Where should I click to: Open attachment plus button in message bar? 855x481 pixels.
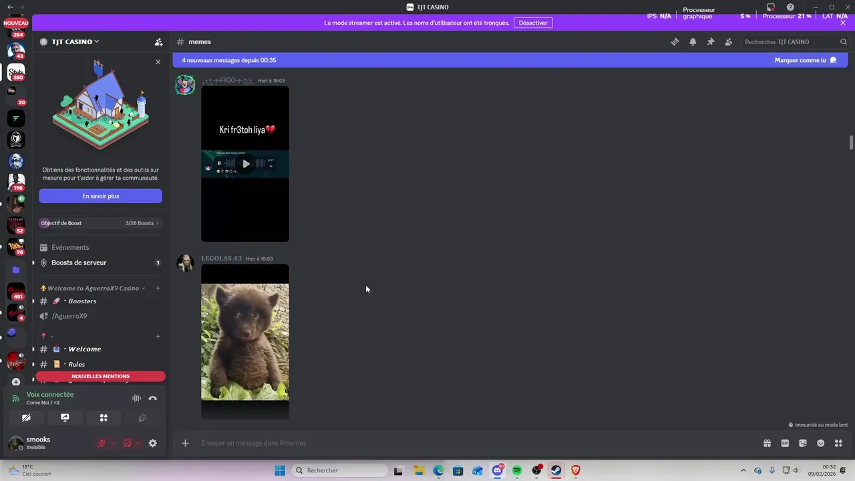tap(185, 443)
